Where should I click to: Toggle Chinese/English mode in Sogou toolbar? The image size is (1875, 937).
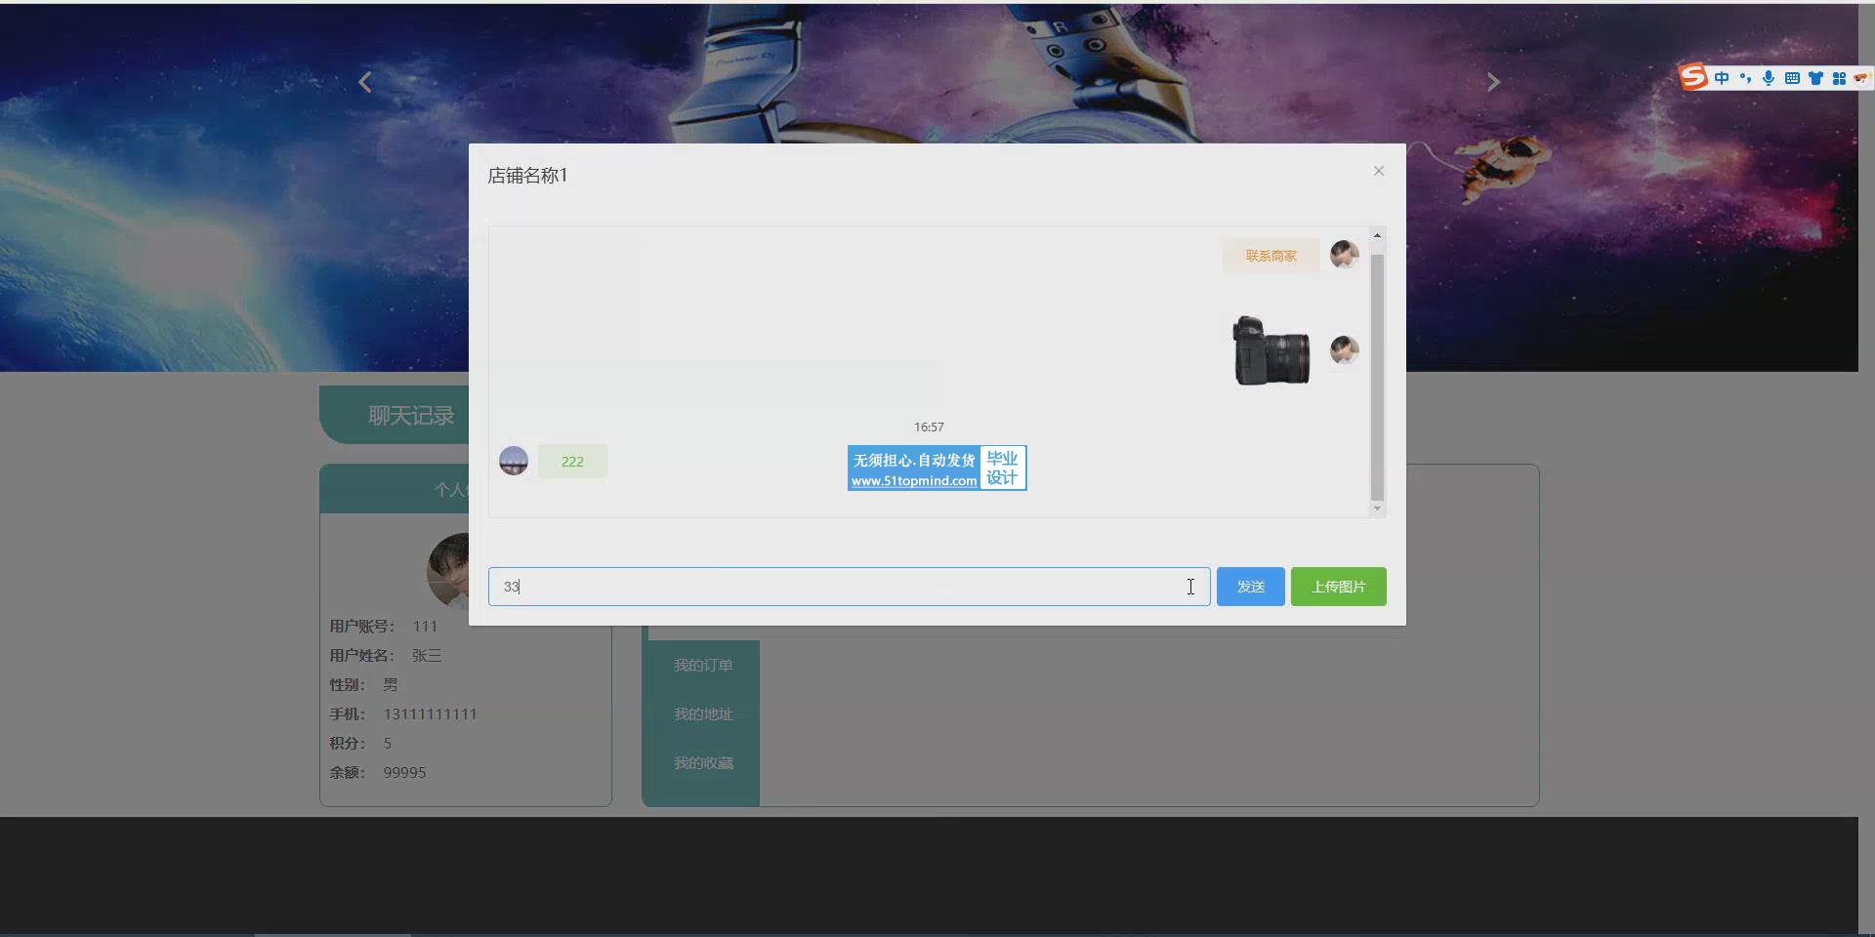(x=1722, y=78)
